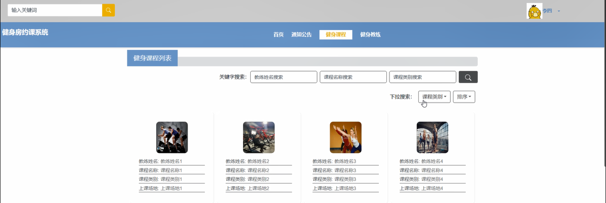Image resolution: width=606 pixels, height=203 pixels.
Task: Open the 课程类别 dropdown
Action: coord(434,96)
